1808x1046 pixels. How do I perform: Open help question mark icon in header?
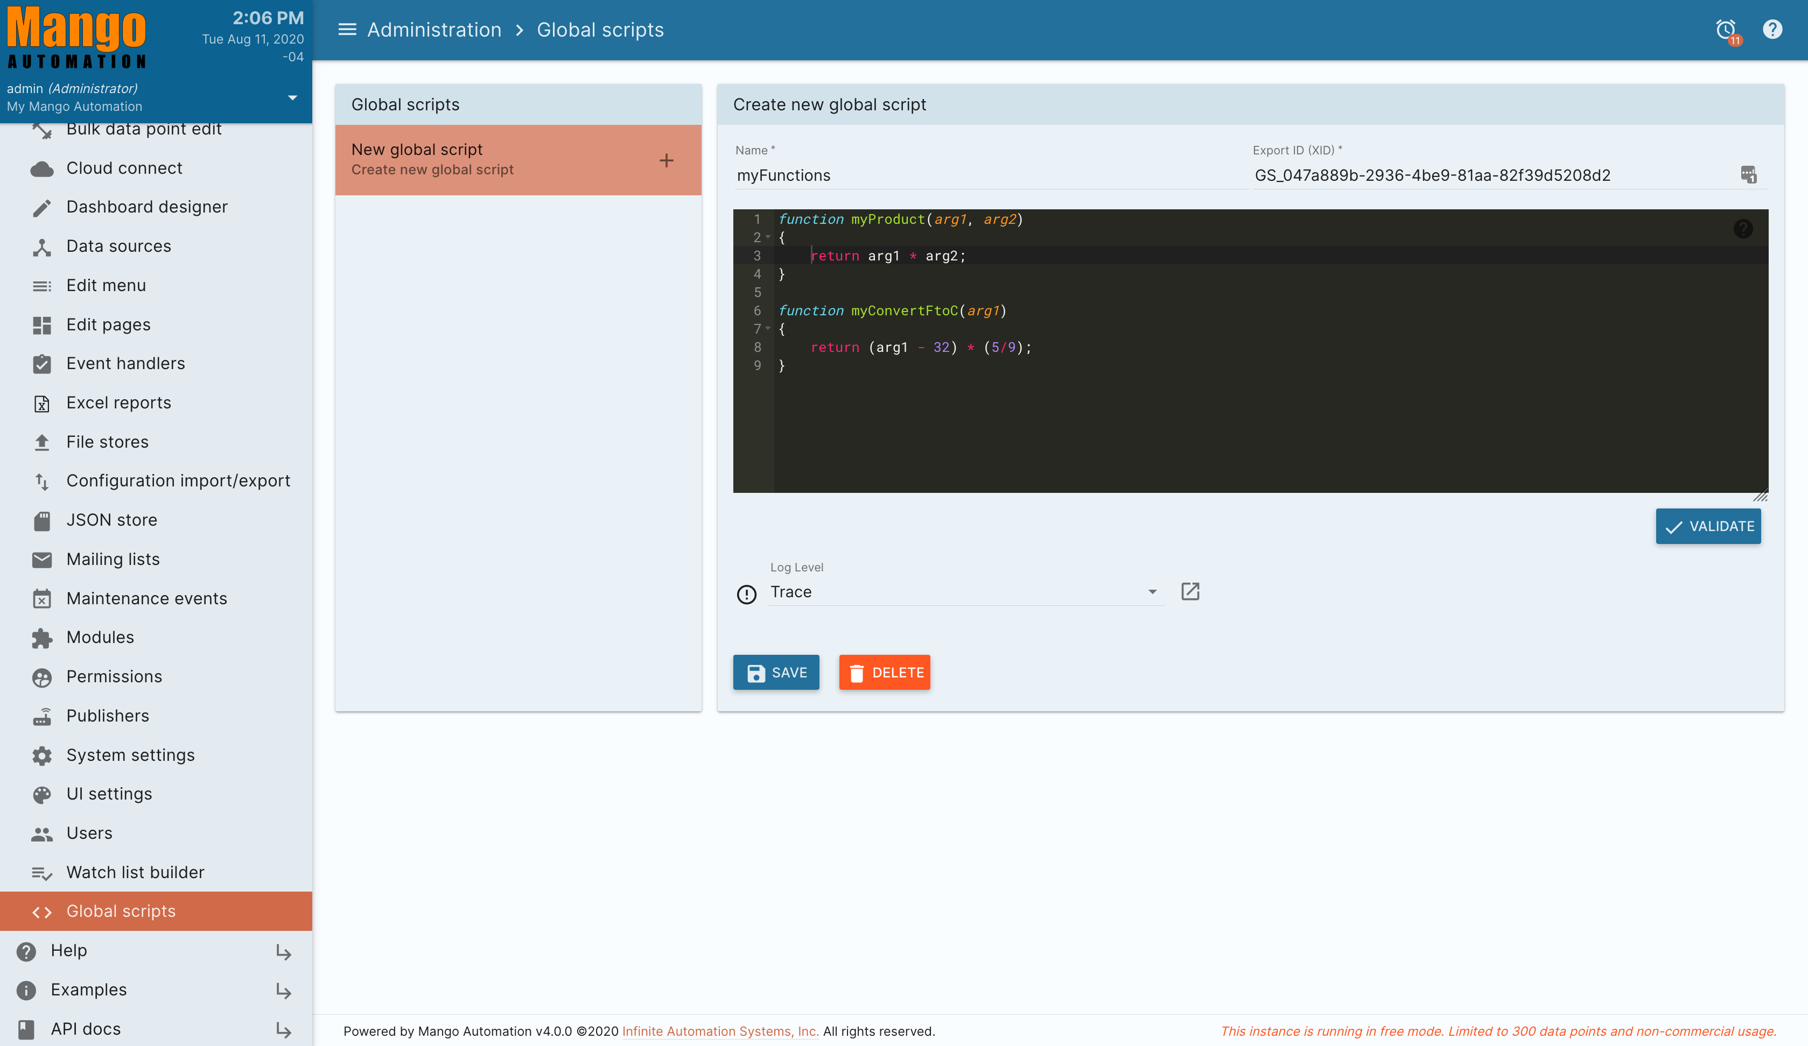coord(1772,30)
